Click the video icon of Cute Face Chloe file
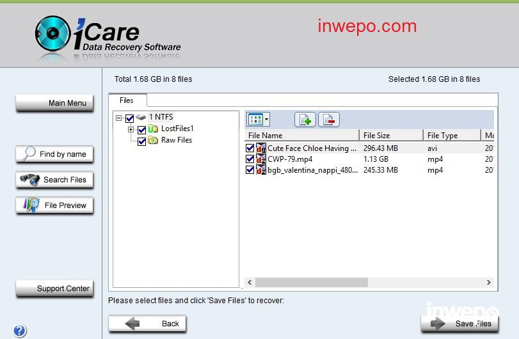 (261, 148)
